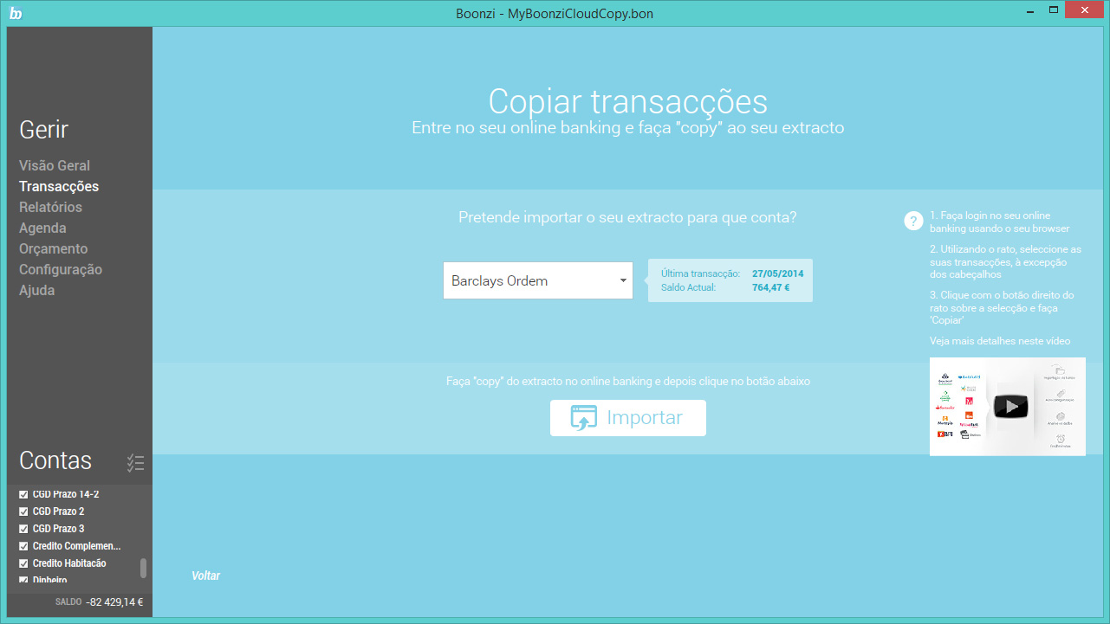Open Visão Geral in the sidebar
Image resolution: width=1110 pixels, height=624 pixels.
pos(55,165)
